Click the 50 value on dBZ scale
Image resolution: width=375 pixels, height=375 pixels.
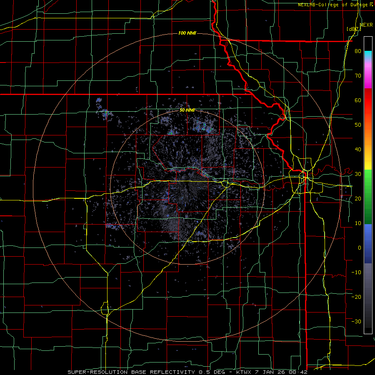(358, 125)
